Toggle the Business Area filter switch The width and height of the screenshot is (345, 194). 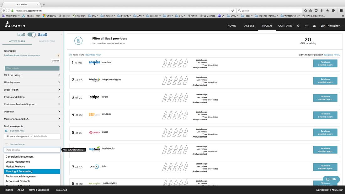click(7, 131)
